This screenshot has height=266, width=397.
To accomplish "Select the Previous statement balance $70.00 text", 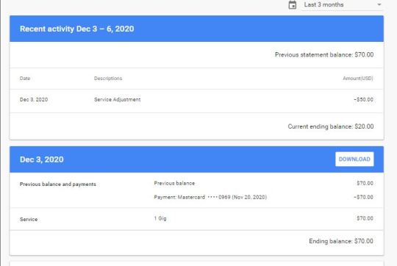I will pyautogui.click(x=324, y=54).
